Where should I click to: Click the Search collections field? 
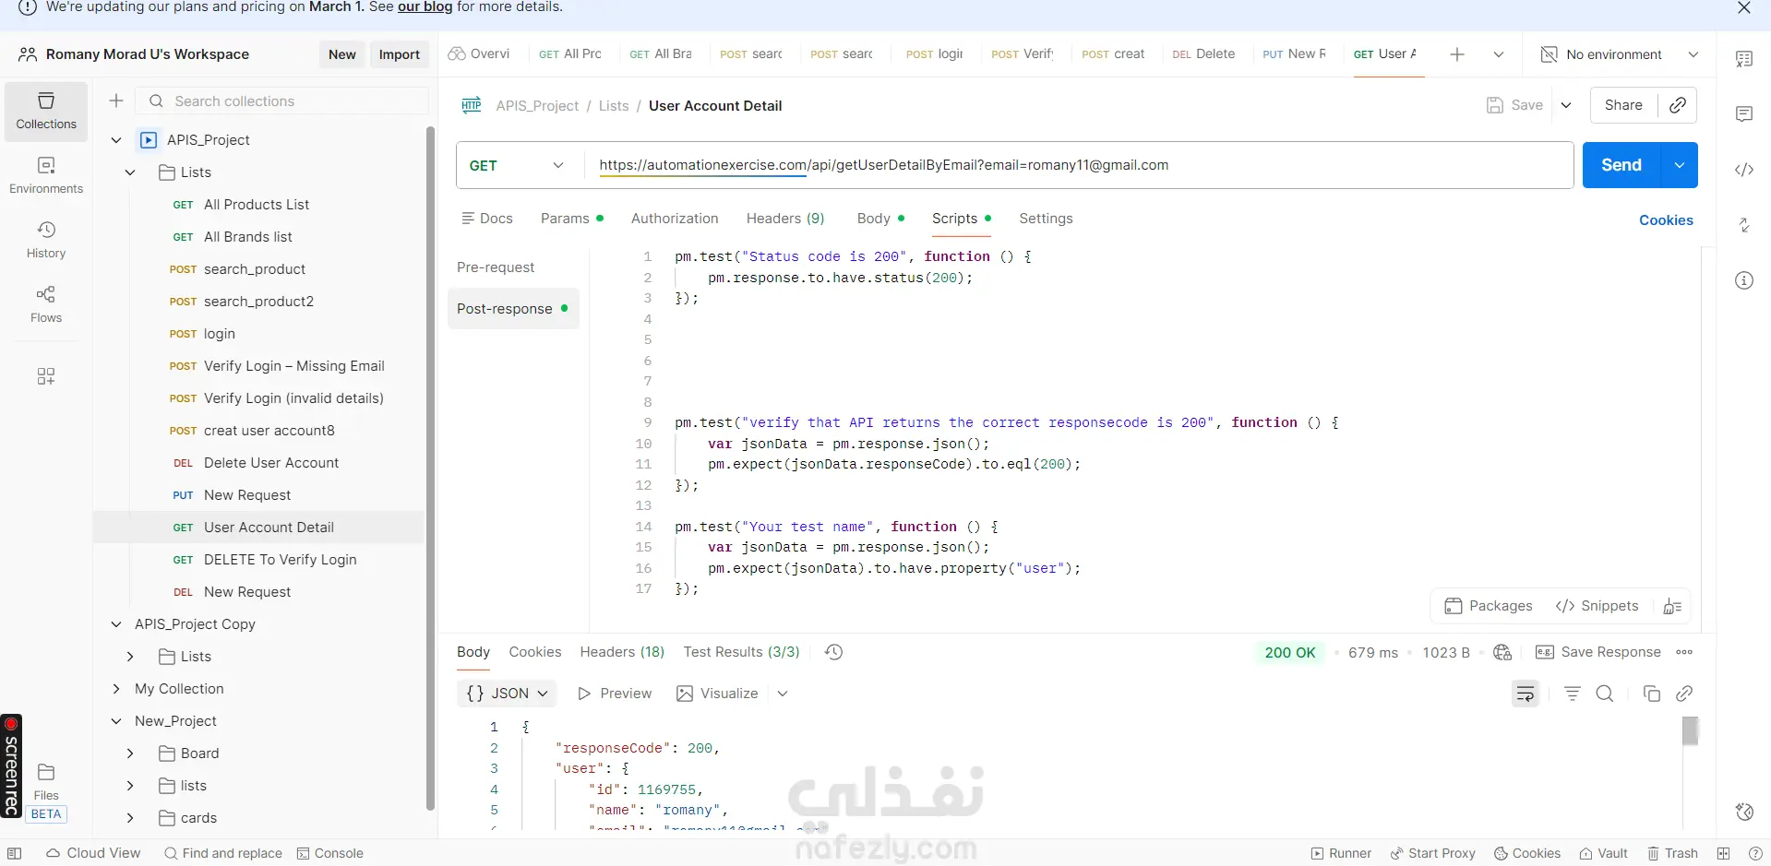click(282, 101)
